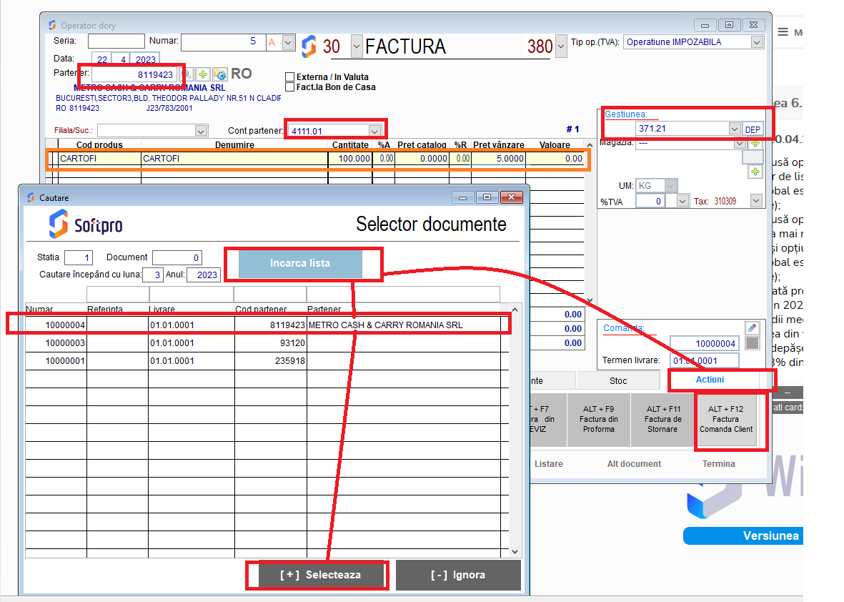
Task: Click the partner search magnifier icon
Action: pyautogui.click(x=186, y=74)
